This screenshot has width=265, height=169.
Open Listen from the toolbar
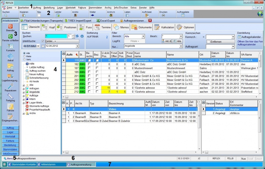127,15
